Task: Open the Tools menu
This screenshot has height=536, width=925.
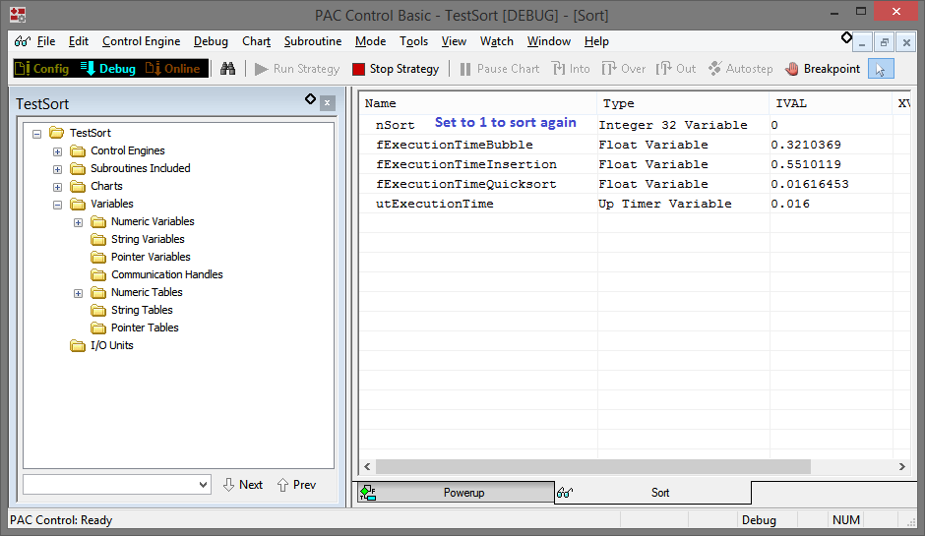Action: click(x=413, y=41)
